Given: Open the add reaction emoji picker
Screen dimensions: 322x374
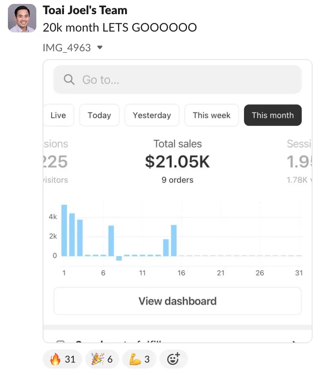Looking at the screenshot, I should (x=173, y=359).
